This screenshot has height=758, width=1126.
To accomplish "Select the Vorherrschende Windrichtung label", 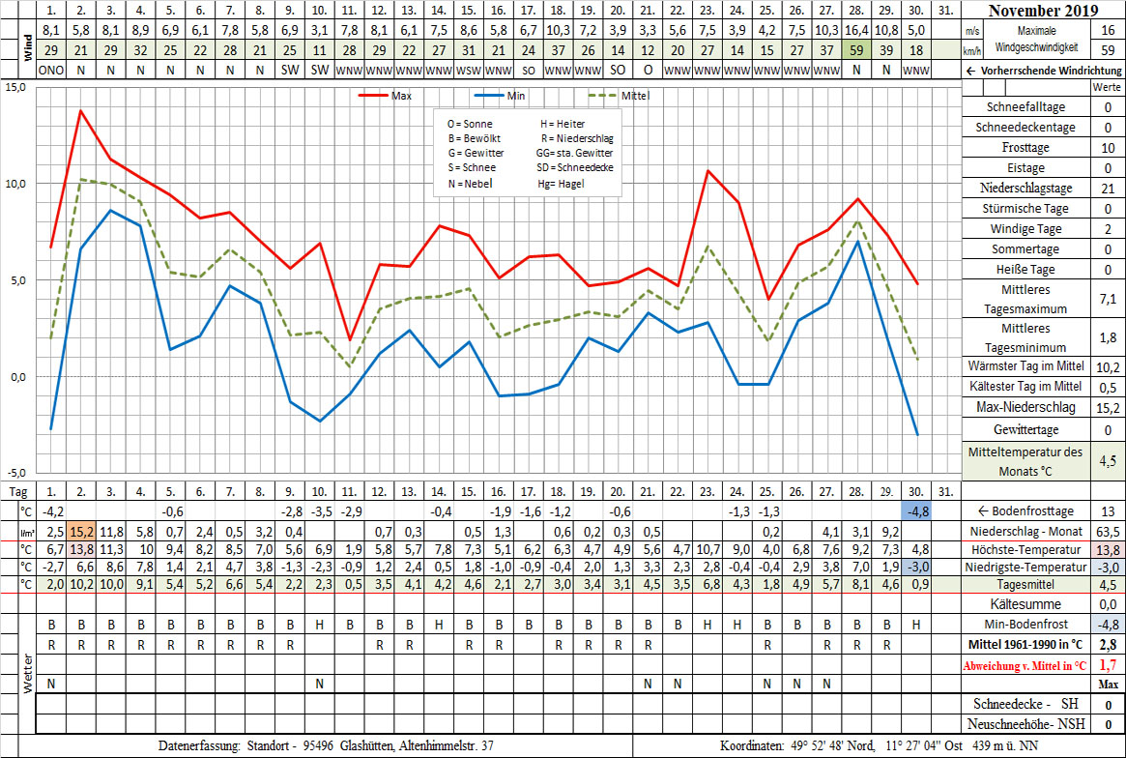I will pyautogui.click(x=1044, y=71).
